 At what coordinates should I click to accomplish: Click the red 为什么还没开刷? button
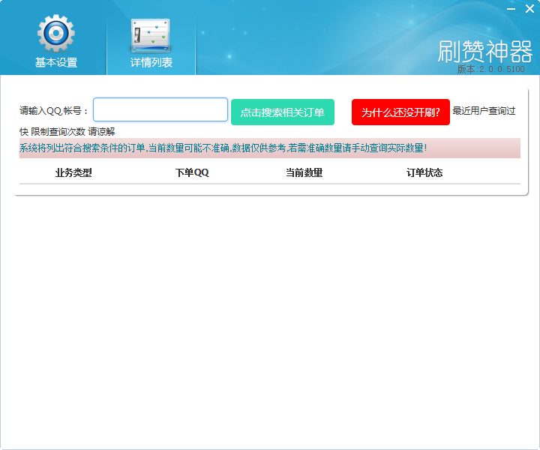(x=400, y=112)
